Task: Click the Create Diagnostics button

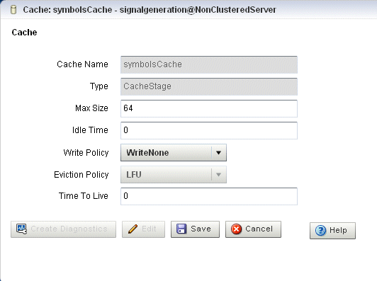Action: [x=64, y=229]
